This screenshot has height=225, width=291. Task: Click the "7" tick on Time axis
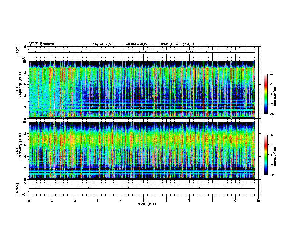tap(190, 201)
